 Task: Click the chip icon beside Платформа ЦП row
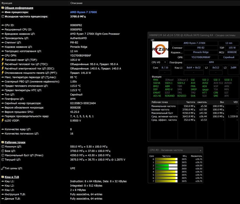3,99
